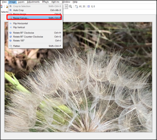Click the dandelion image on canvas
Image resolution: width=157 pixels, height=140 pixels.
tap(78, 77)
